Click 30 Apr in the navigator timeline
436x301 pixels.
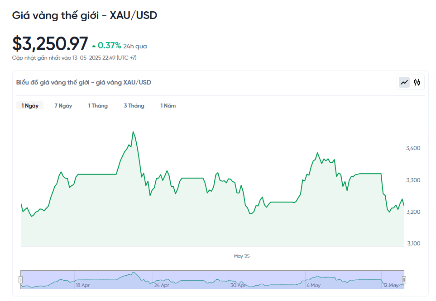pos(238,285)
